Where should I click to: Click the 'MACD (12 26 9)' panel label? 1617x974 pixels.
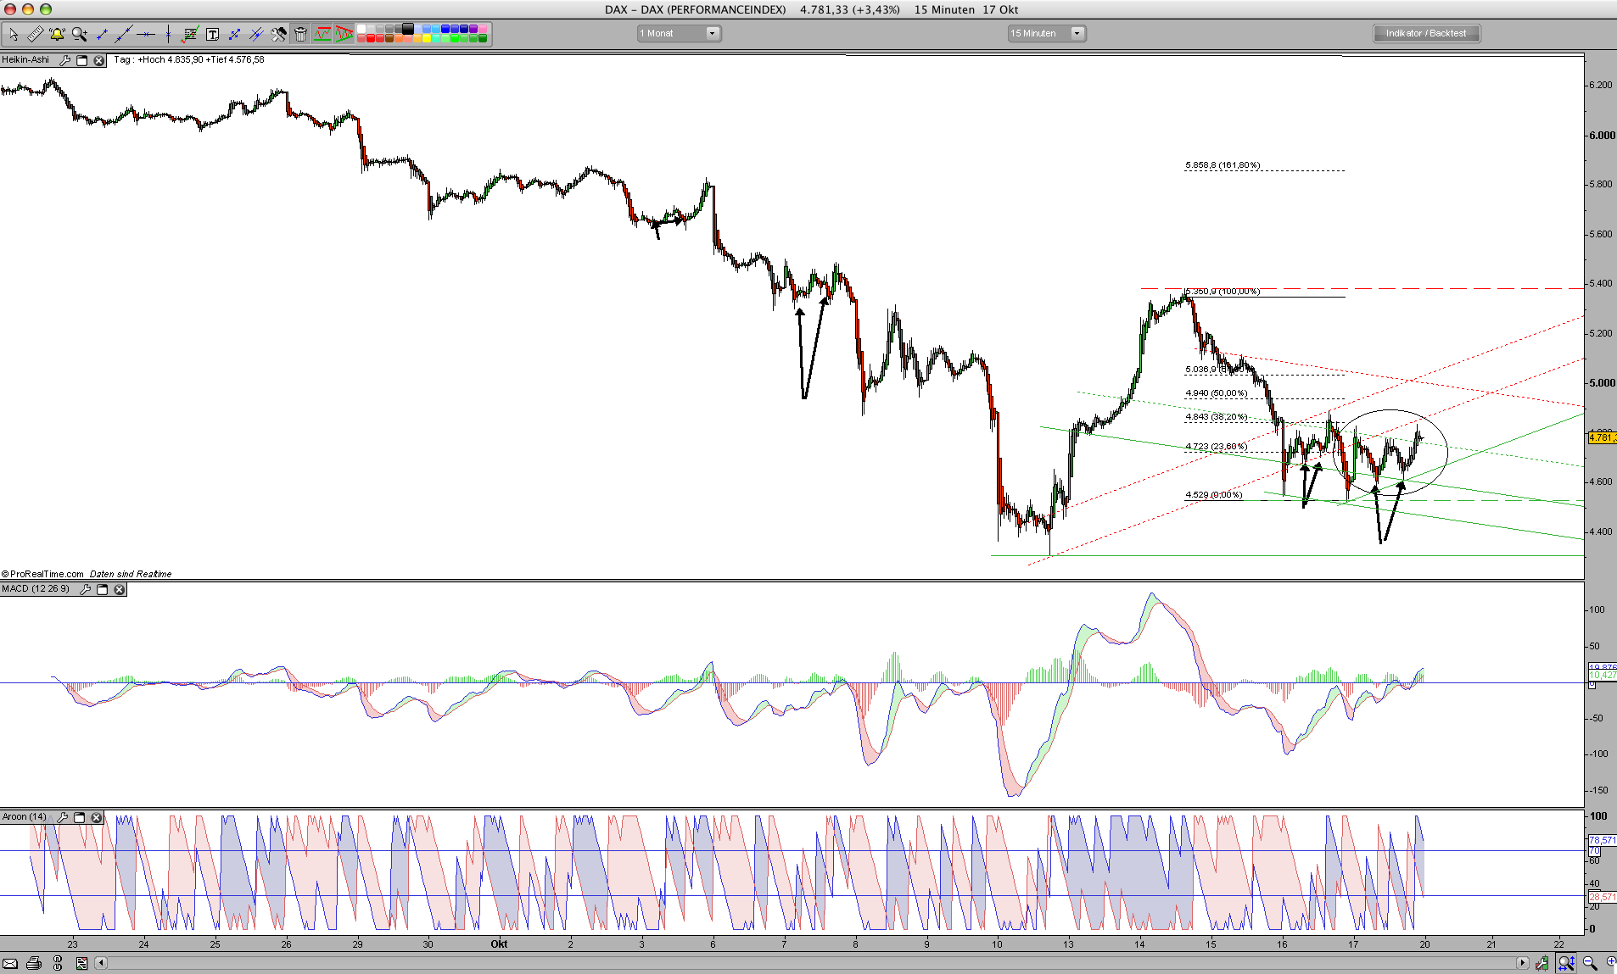[x=36, y=589]
